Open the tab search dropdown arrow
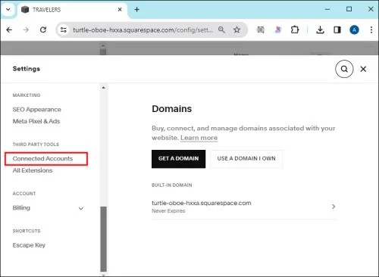Screen dimensions: 379x277 [x=8, y=10]
